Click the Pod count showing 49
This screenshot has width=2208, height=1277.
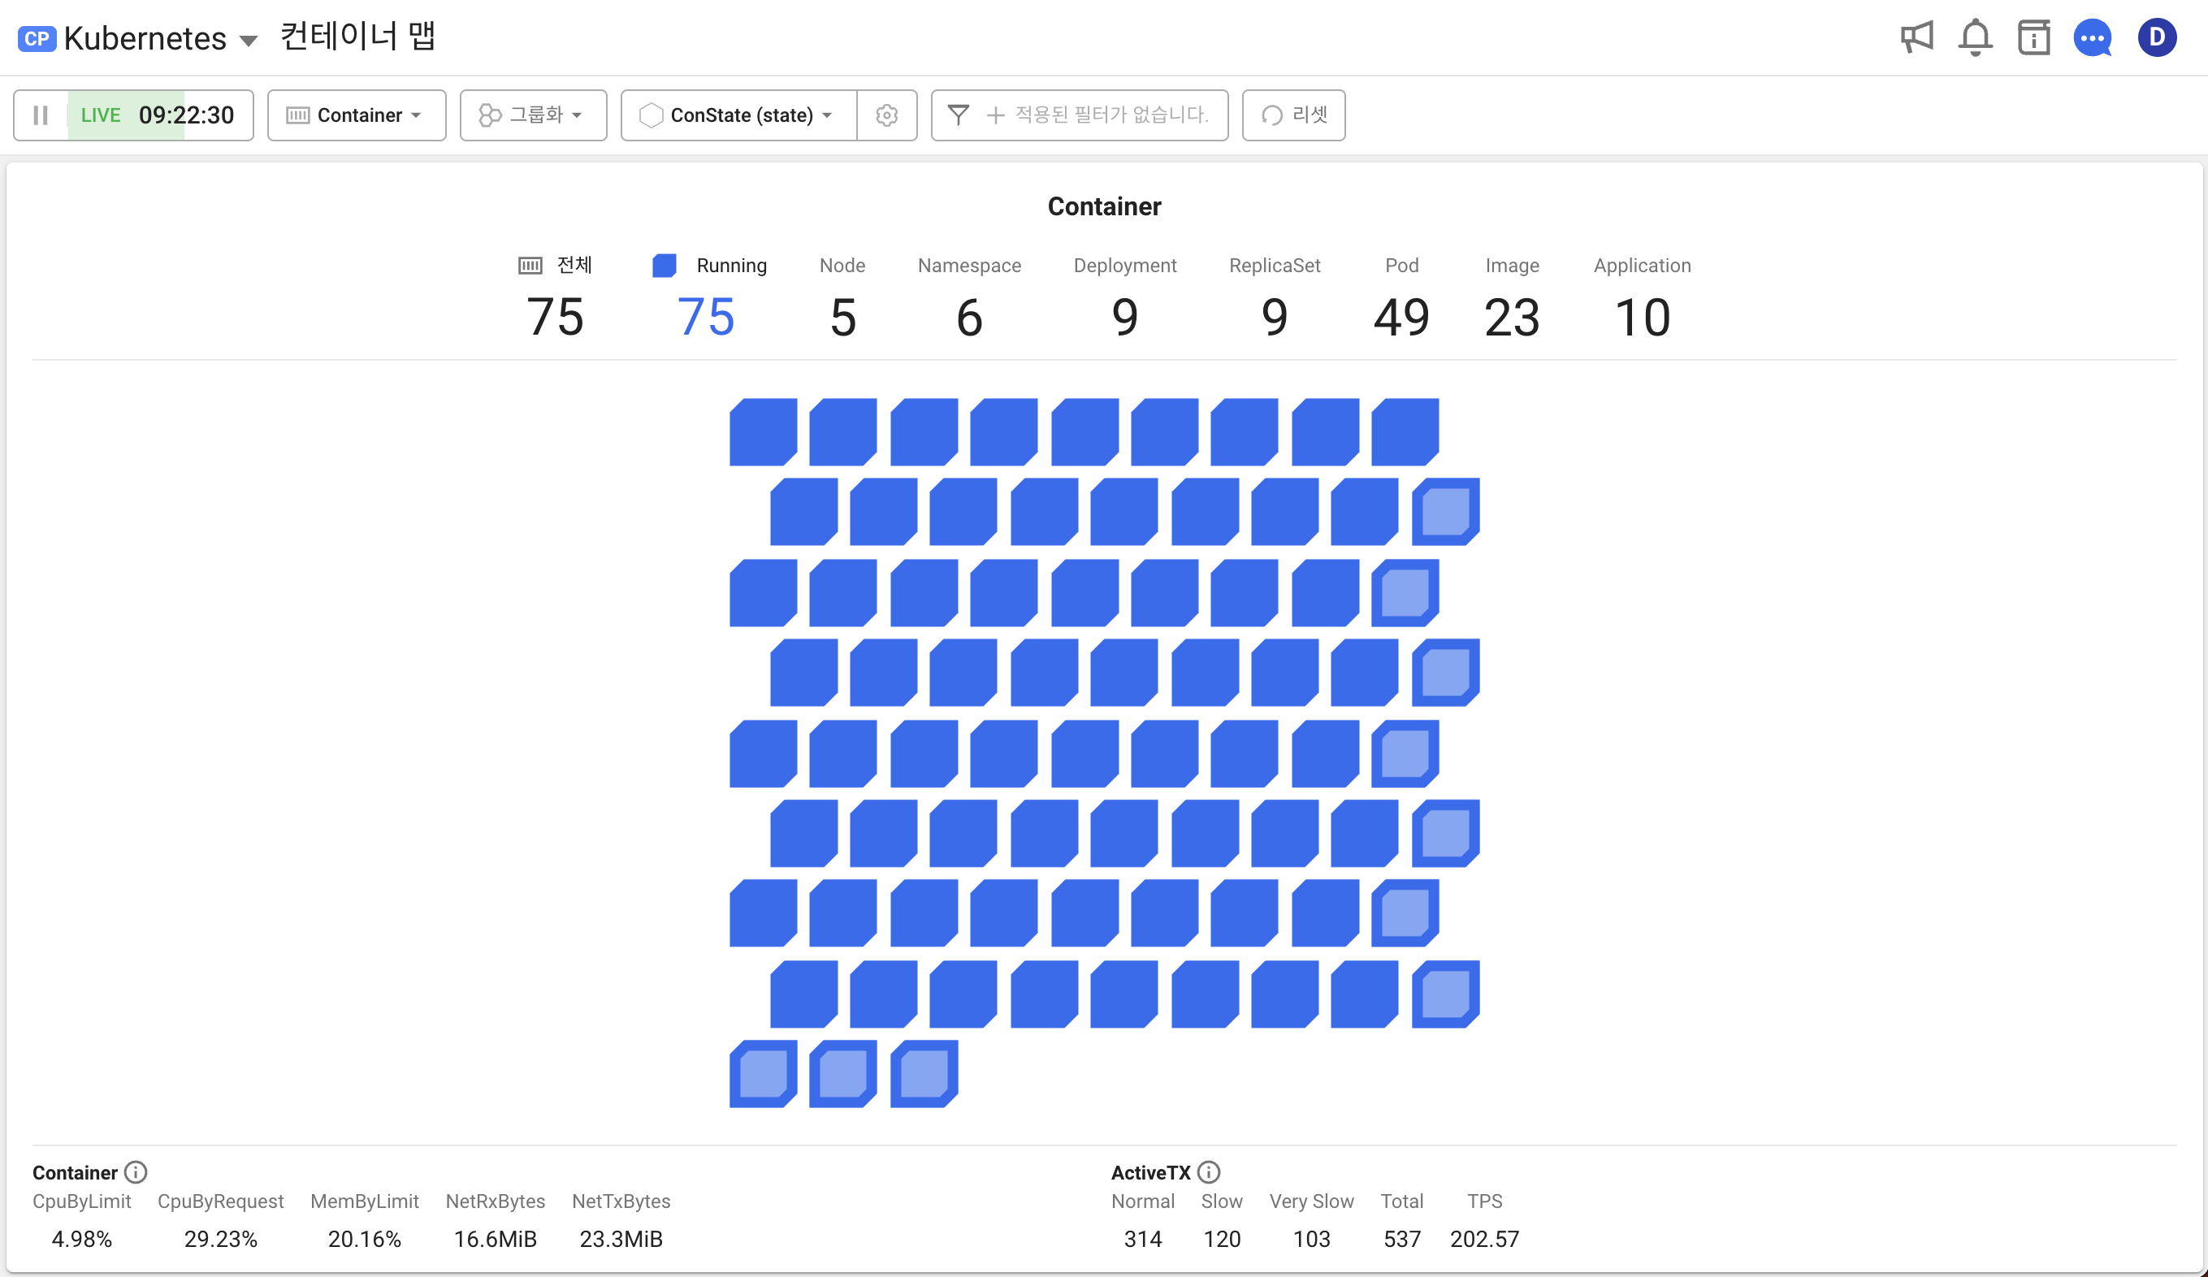tap(1402, 315)
